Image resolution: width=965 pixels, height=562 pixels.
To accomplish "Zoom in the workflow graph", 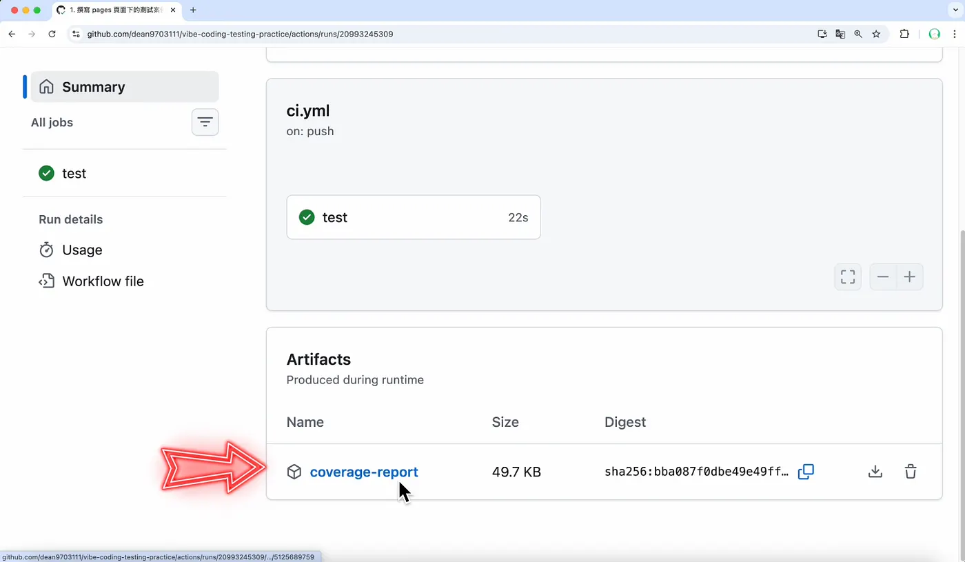I will pos(910,277).
